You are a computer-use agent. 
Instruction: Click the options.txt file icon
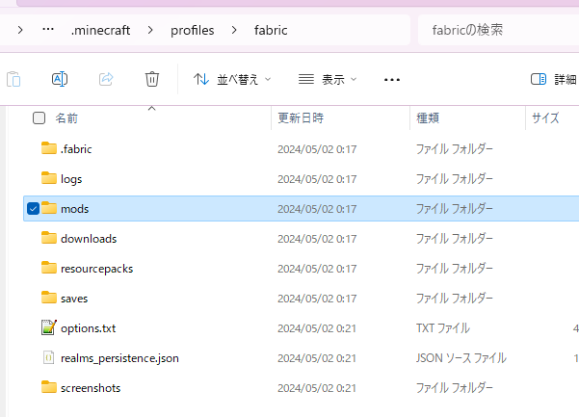click(49, 327)
